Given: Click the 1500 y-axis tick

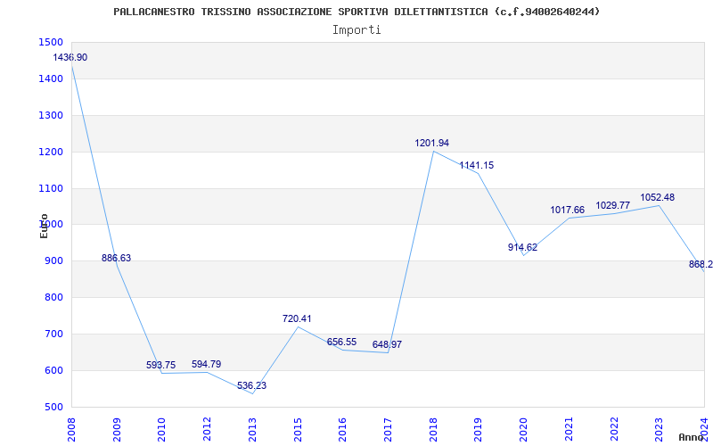Looking at the screenshot, I should [52, 42].
